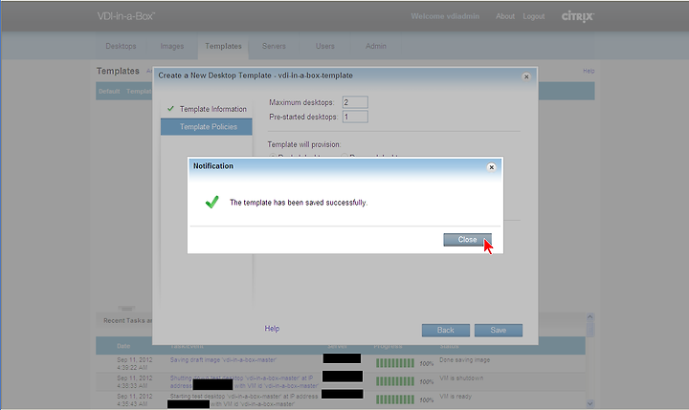
Task: Click the Pre-started desktops field
Action: coord(355,117)
